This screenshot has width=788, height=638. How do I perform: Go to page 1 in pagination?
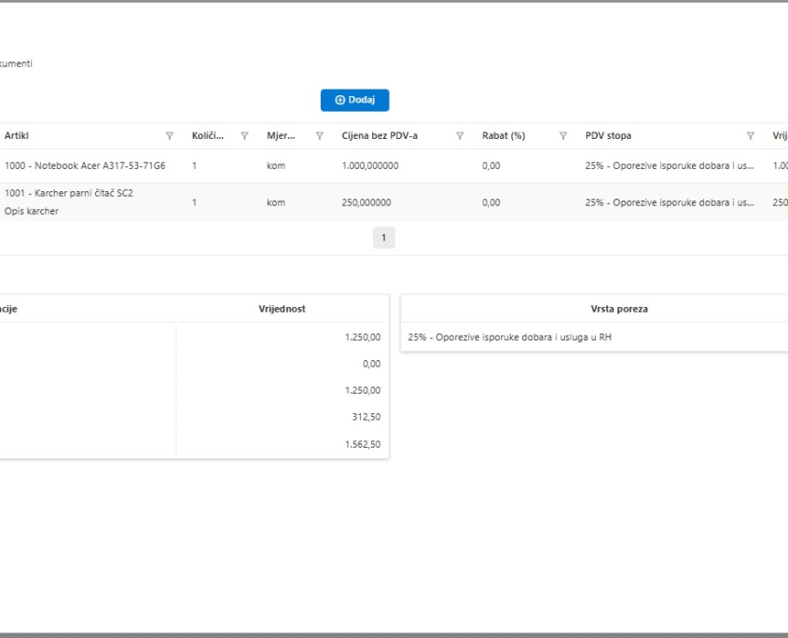coord(383,238)
